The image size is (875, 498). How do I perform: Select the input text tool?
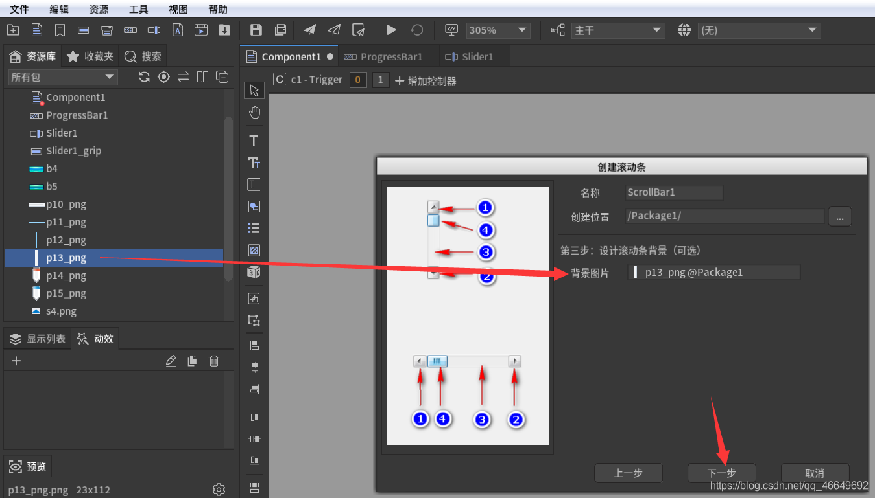tap(254, 185)
